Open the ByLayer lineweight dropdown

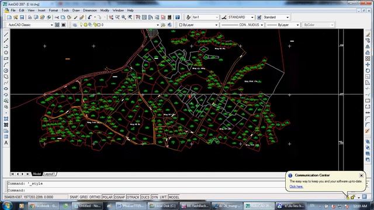(x=297, y=24)
